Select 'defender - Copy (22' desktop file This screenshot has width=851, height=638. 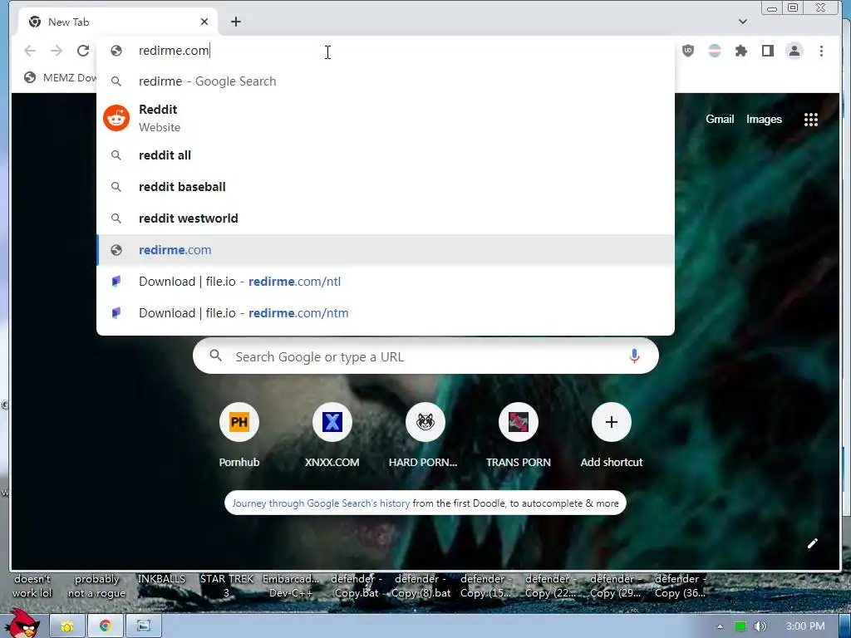[550, 586]
